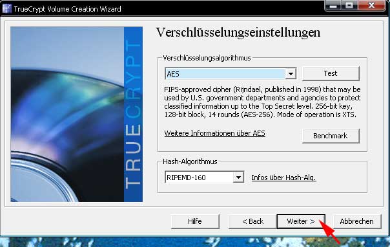Screen dimensions: 390x247
Task: Click the window title bar text
Action: (x=67, y=9)
